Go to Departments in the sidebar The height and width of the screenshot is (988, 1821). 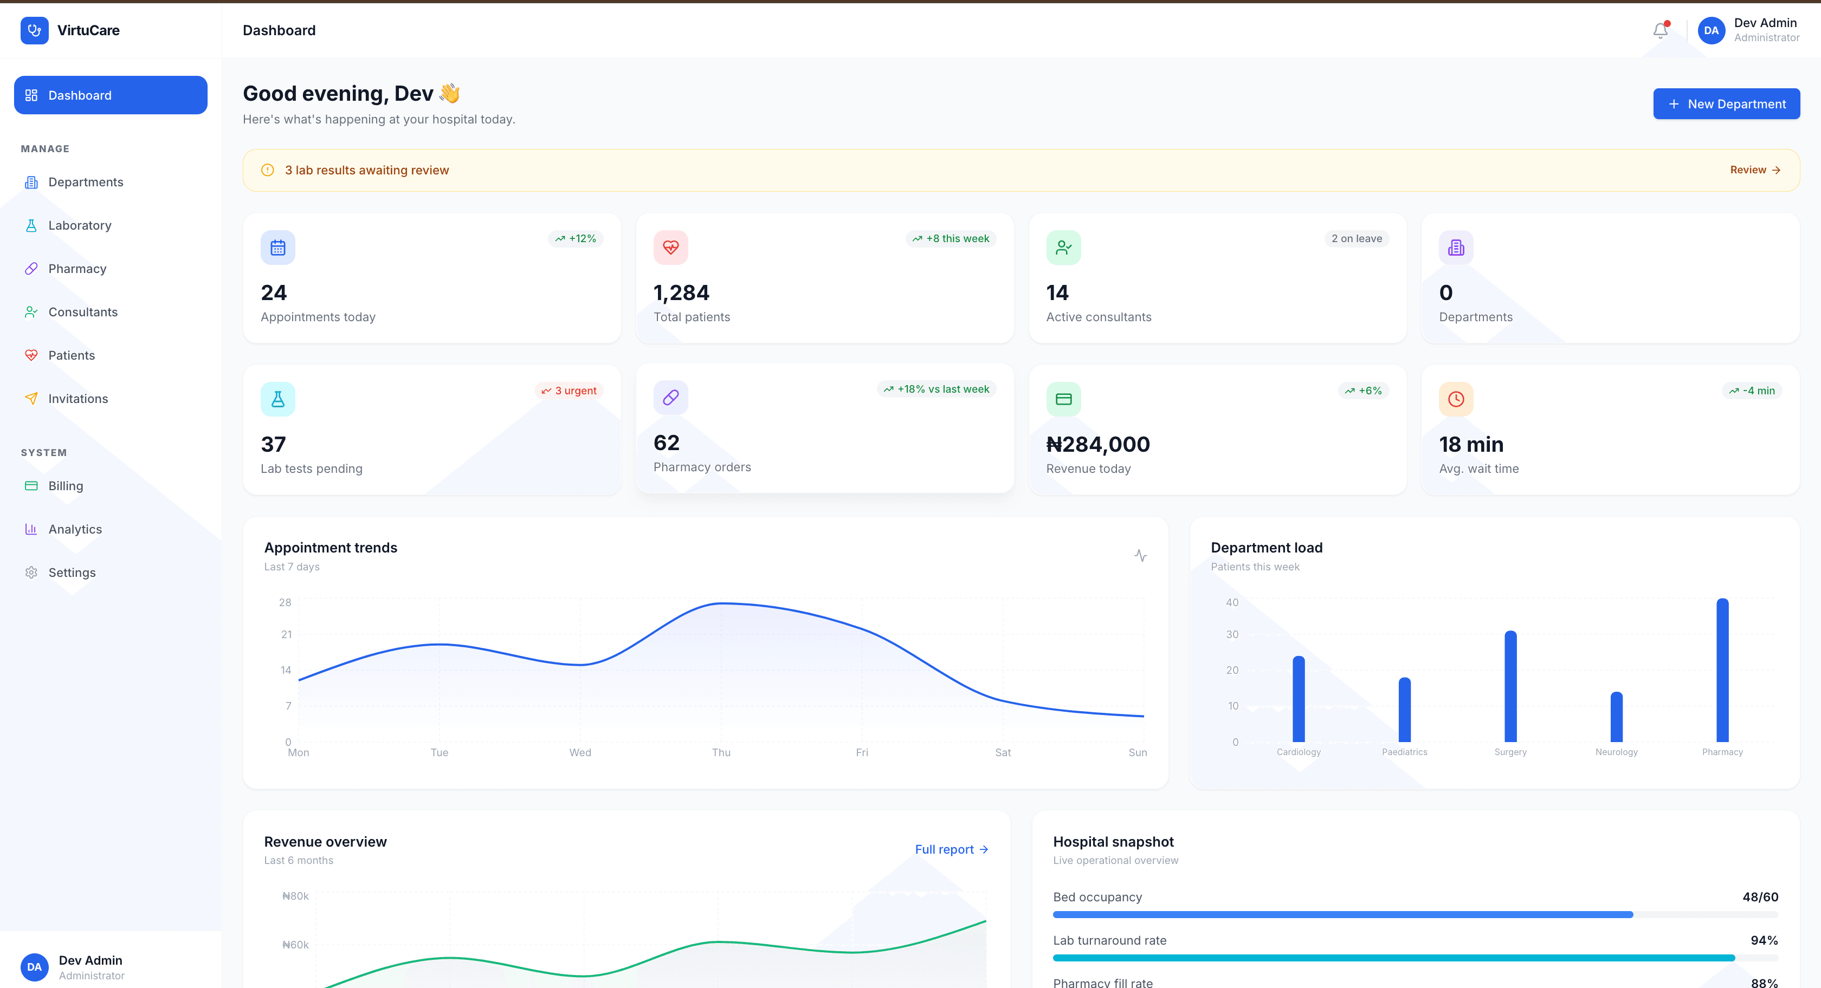[111, 183]
